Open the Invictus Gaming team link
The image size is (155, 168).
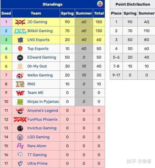tap(42, 128)
